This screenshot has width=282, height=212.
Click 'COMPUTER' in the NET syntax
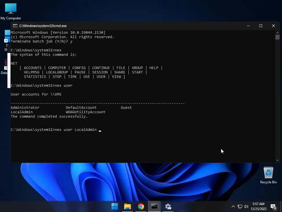[x=57, y=68]
